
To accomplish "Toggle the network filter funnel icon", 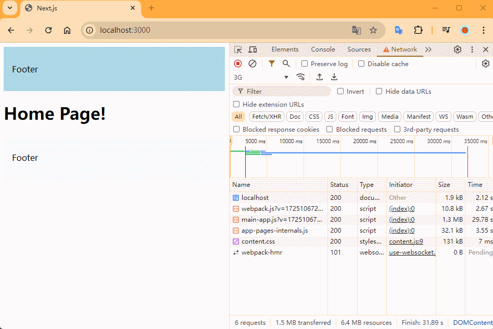I will [271, 64].
